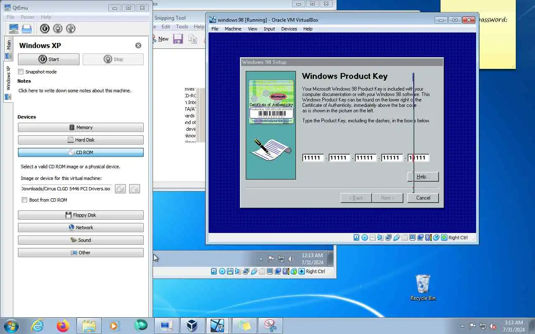535x334 pixels.
Task: Click the rightmost icon beside CD image path
Action: [134, 189]
